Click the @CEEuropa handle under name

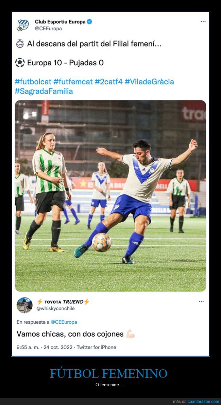(48, 29)
